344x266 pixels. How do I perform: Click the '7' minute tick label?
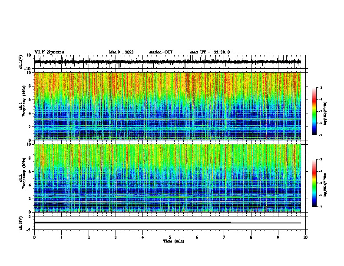point(224,237)
